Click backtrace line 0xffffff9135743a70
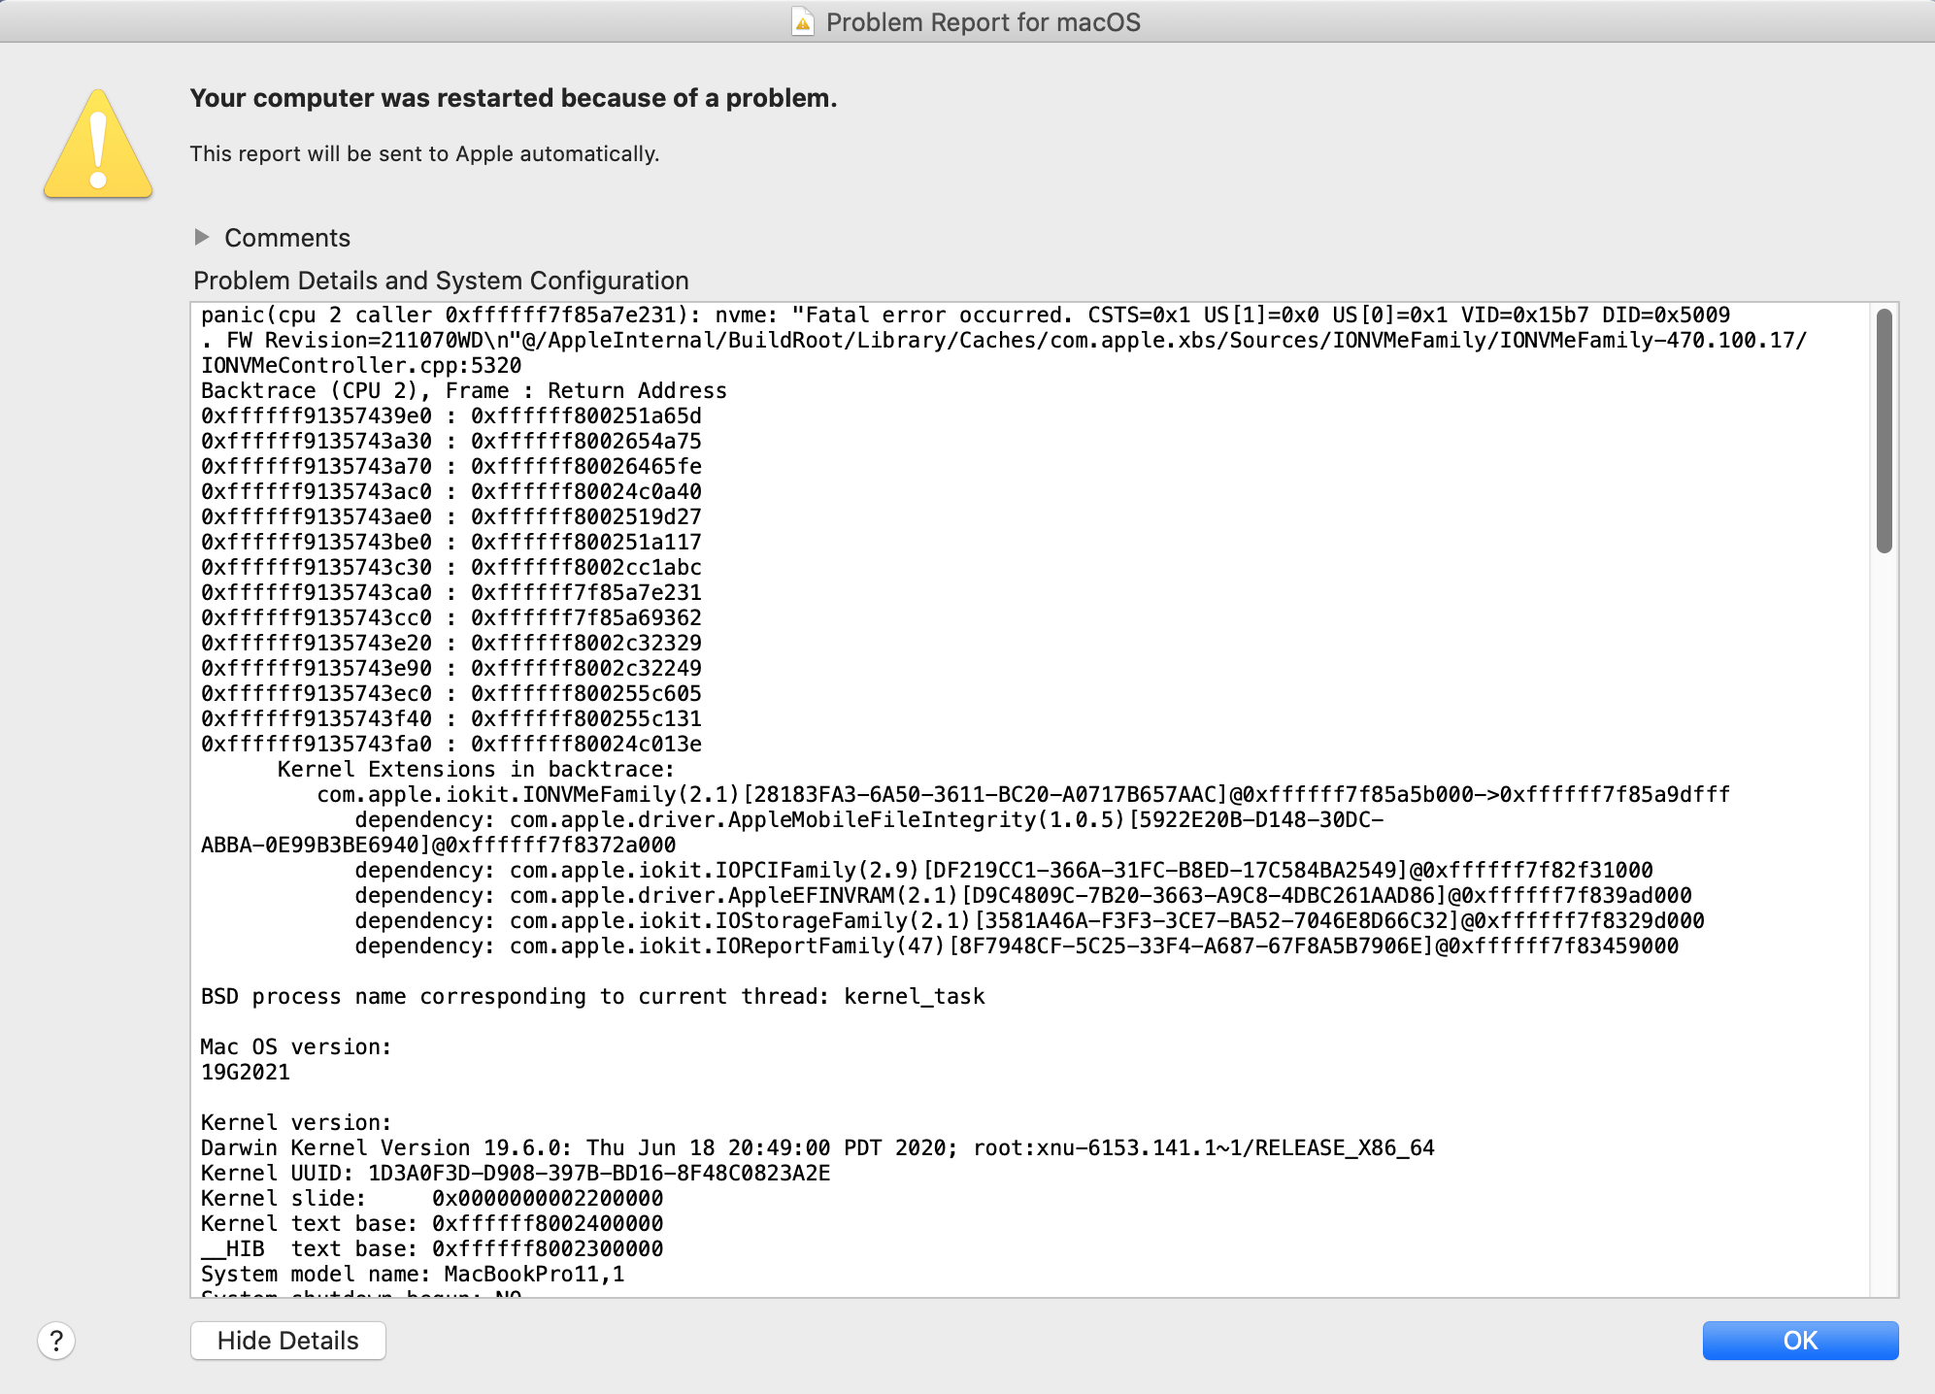Image resolution: width=1935 pixels, height=1394 pixels. (x=451, y=466)
